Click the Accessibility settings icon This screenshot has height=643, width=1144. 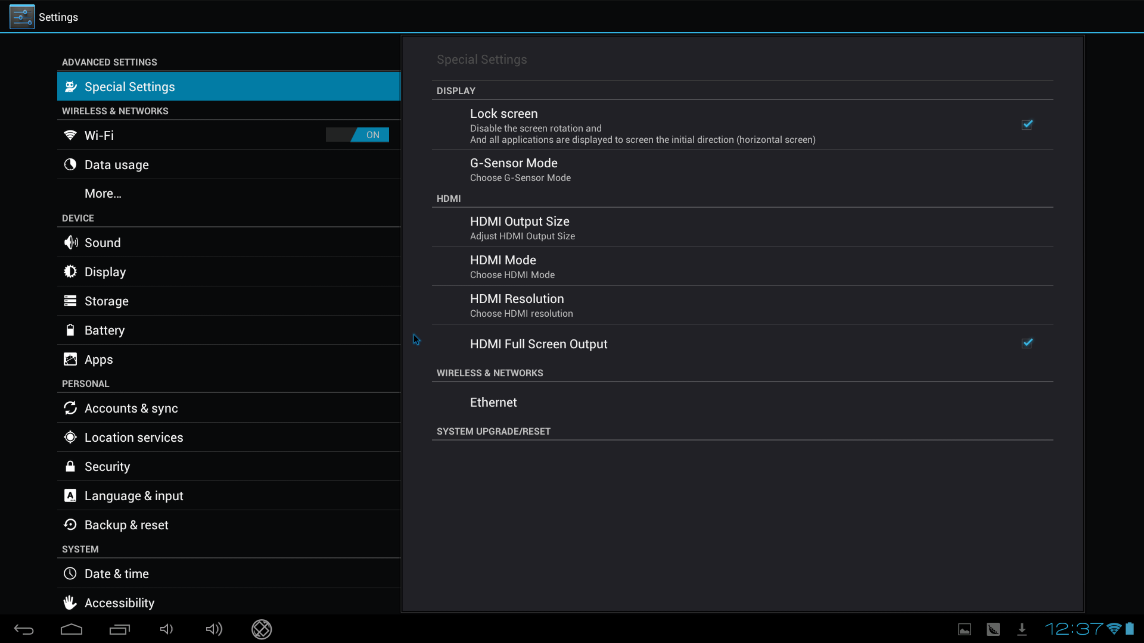click(70, 602)
